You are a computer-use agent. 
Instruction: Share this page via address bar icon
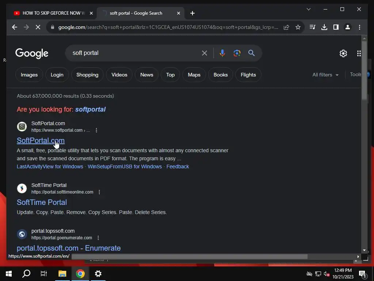[286, 27]
